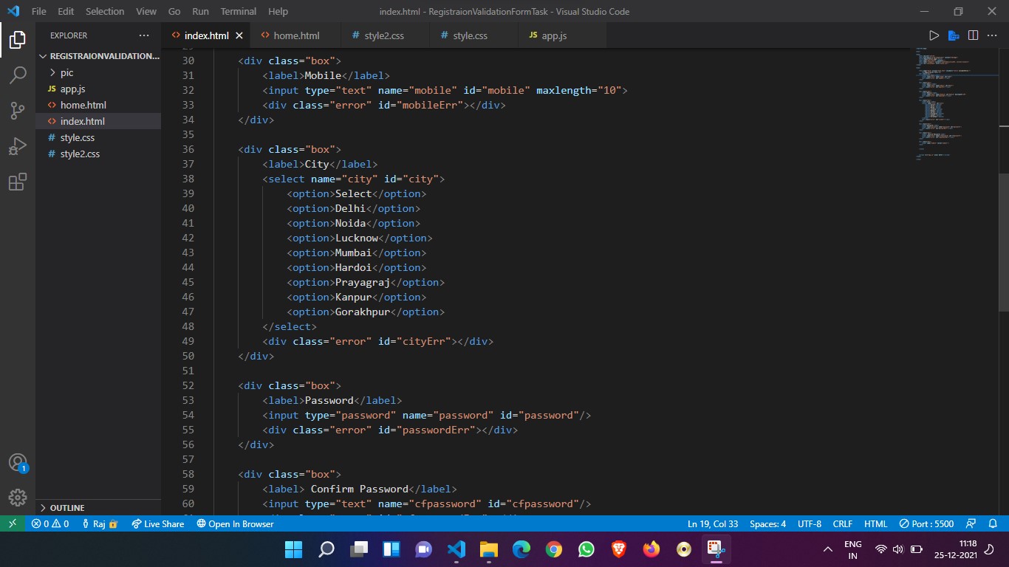
Task: Open Explorer Views and More Actions ellipsis
Action: pyautogui.click(x=144, y=35)
